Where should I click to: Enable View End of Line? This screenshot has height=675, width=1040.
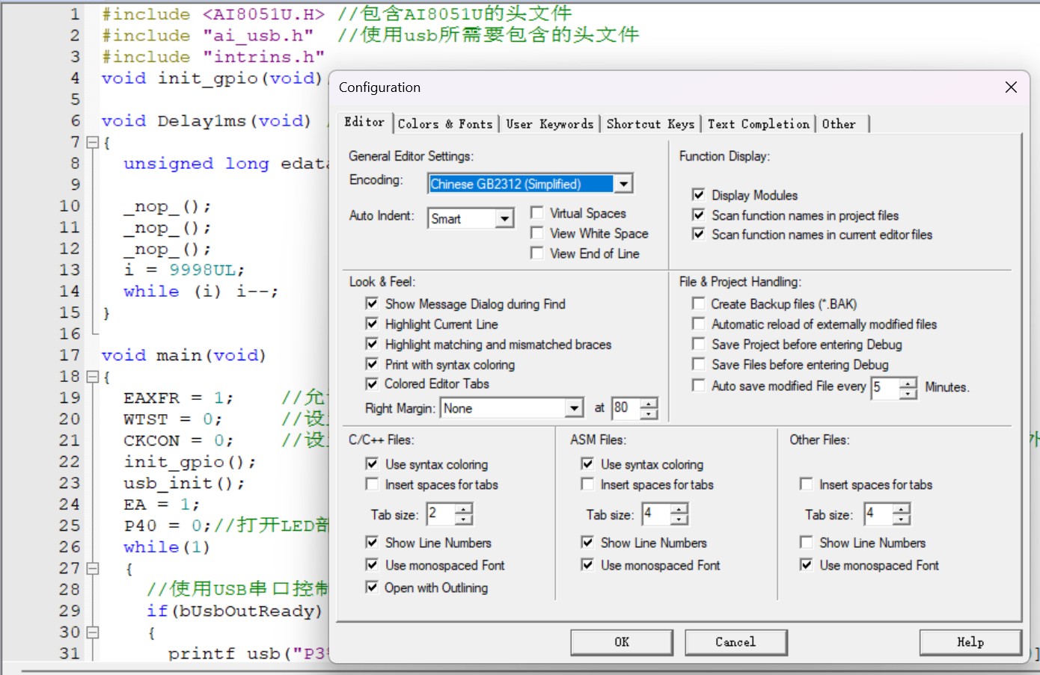point(536,253)
